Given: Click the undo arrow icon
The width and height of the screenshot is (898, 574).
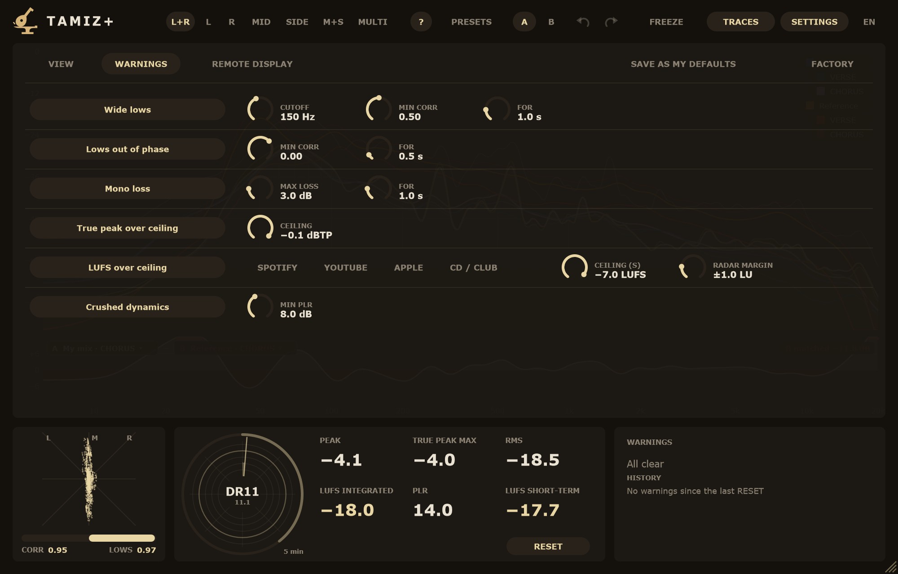Looking at the screenshot, I should coord(583,22).
